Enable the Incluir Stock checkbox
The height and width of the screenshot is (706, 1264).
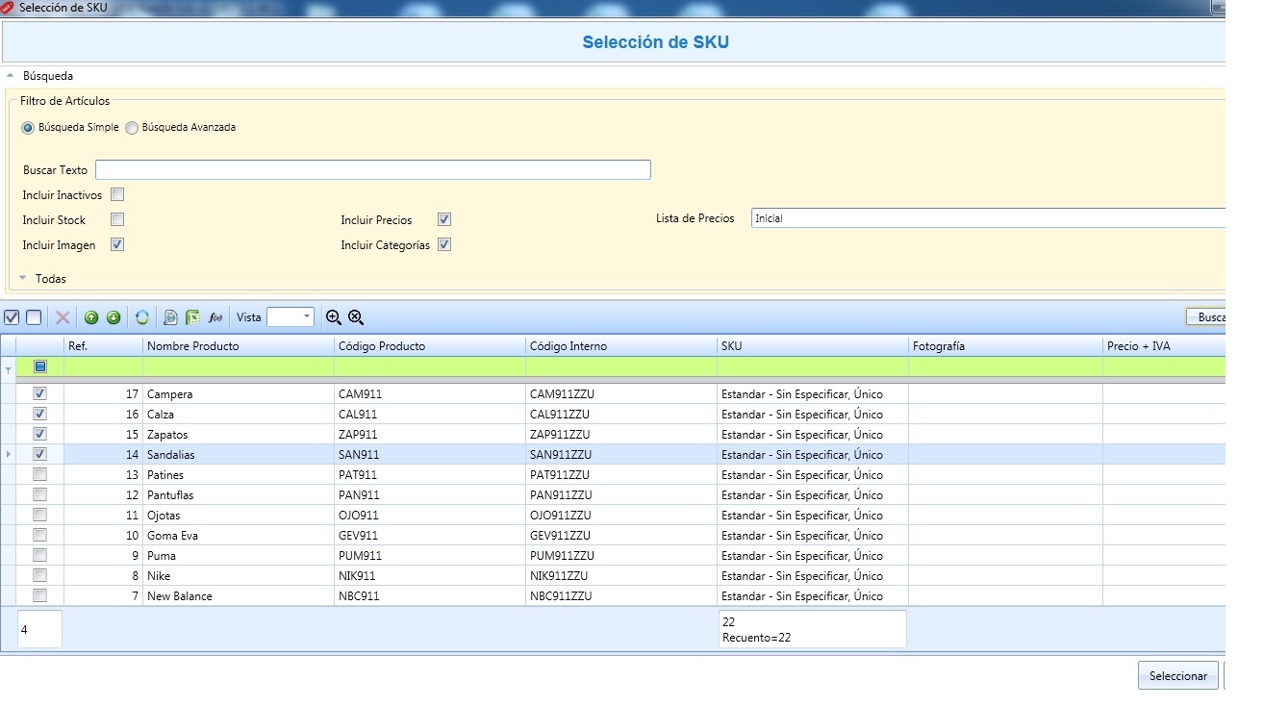point(117,219)
